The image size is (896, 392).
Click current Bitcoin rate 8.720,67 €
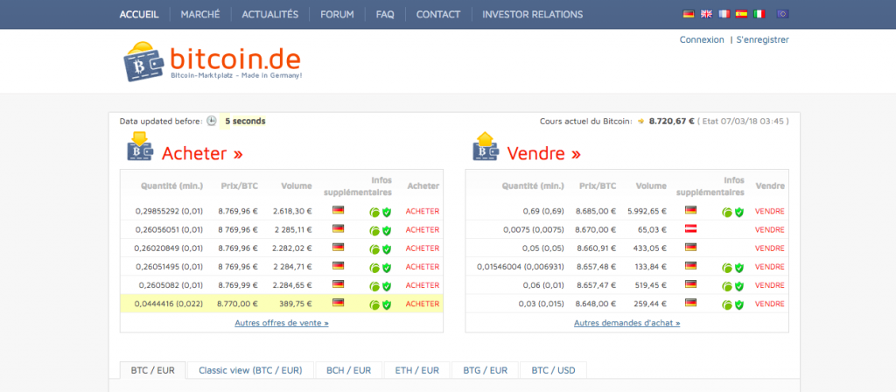point(671,121)
